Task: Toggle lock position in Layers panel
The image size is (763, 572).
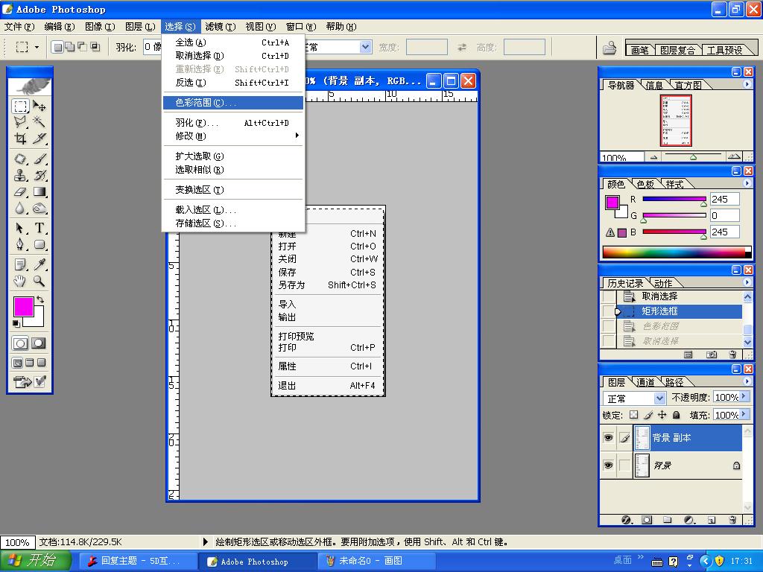Action: [x=662, y=415]
